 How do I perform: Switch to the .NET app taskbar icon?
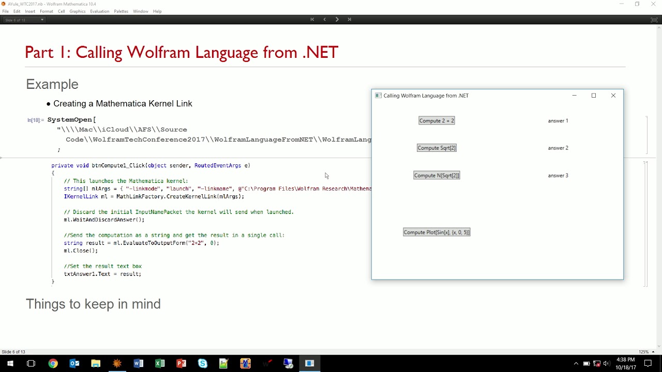tap(309, 363)
